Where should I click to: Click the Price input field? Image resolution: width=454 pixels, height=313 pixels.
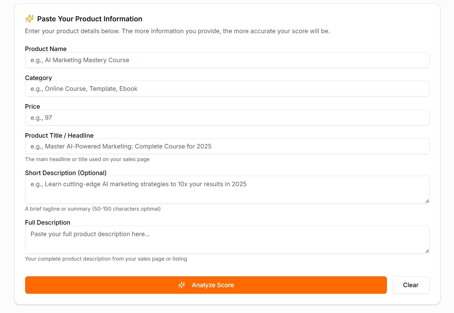(227, 117)
